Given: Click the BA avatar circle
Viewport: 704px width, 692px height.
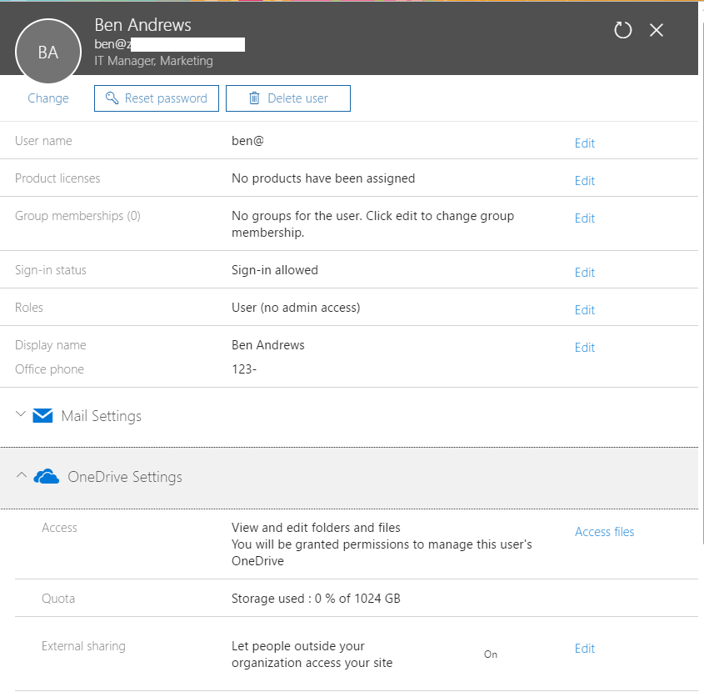Looking at the screenshot, I should click(48, 52).
